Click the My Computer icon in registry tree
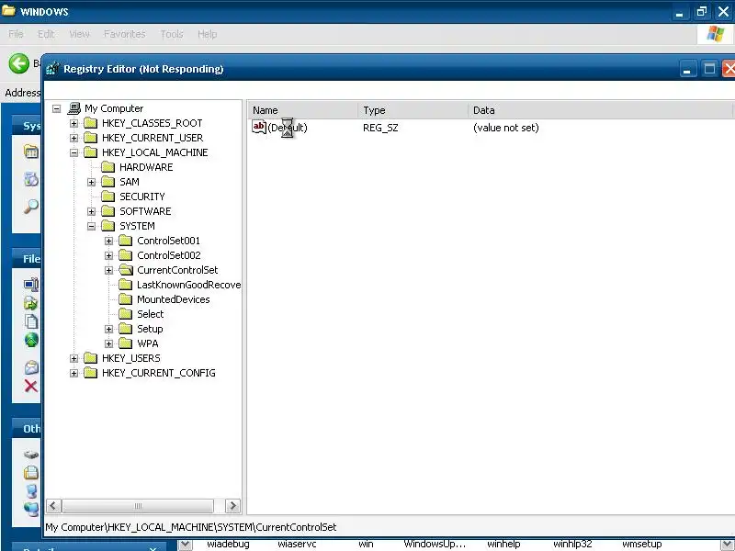 [74, 108]
